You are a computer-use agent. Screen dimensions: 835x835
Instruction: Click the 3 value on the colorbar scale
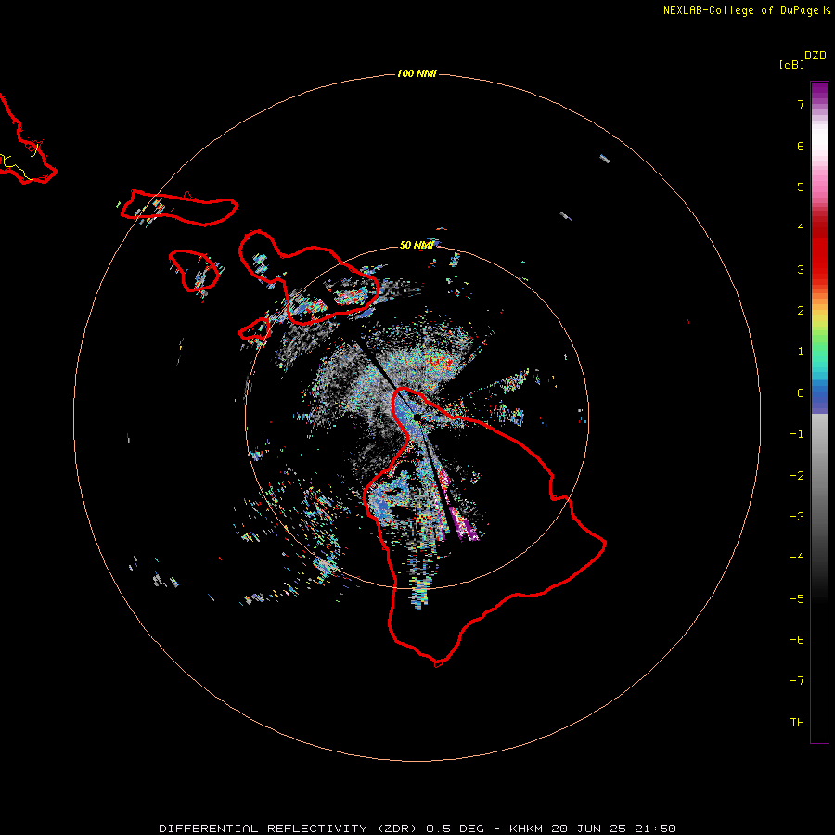801,269
